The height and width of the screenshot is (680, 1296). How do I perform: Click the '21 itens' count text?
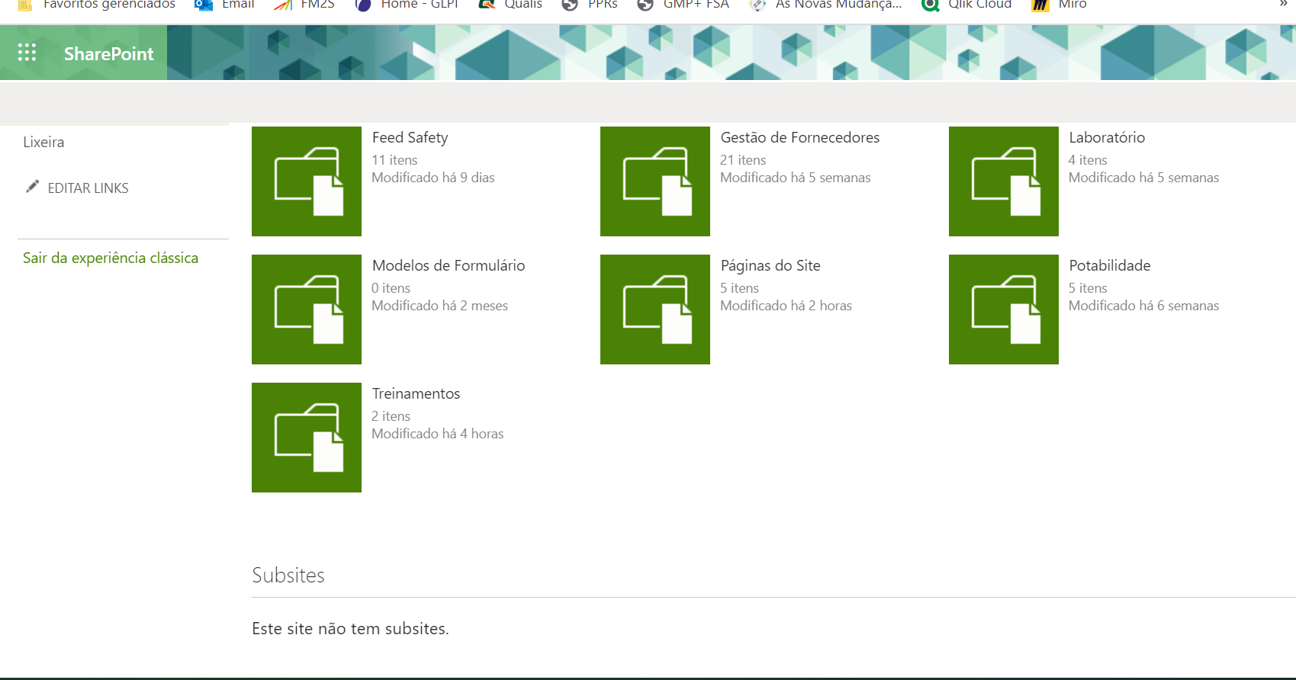tap(743, 160)
